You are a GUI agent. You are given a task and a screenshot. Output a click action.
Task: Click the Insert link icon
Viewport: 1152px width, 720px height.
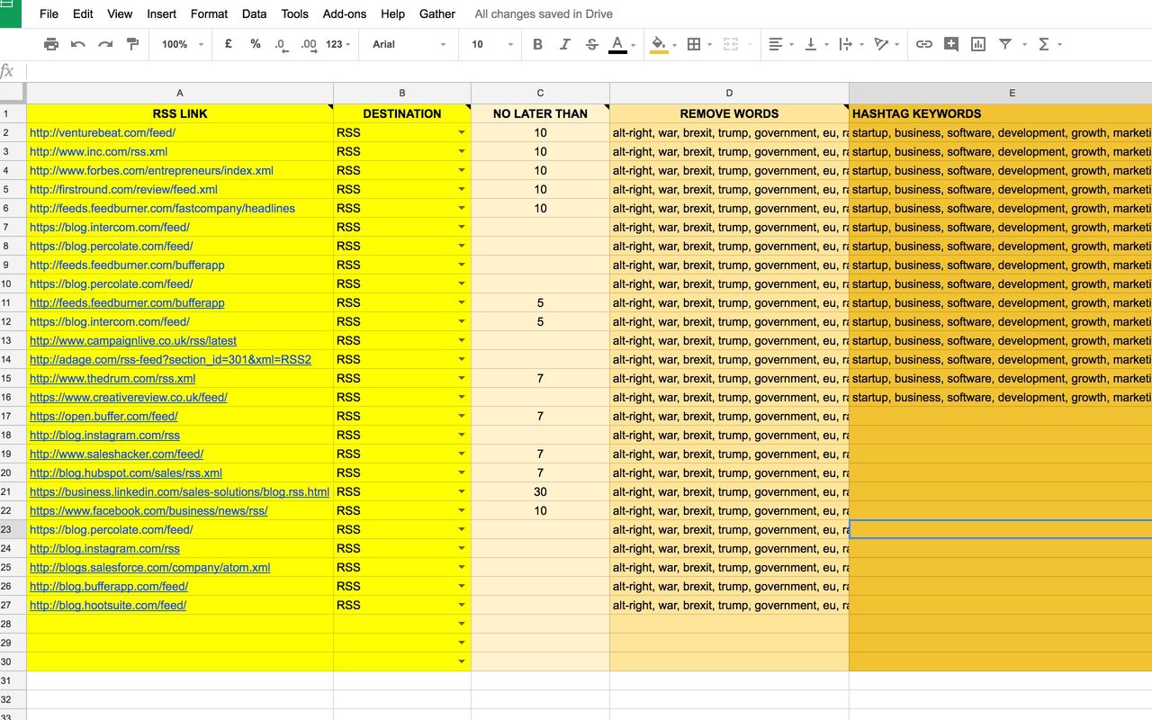coord(923,44)
